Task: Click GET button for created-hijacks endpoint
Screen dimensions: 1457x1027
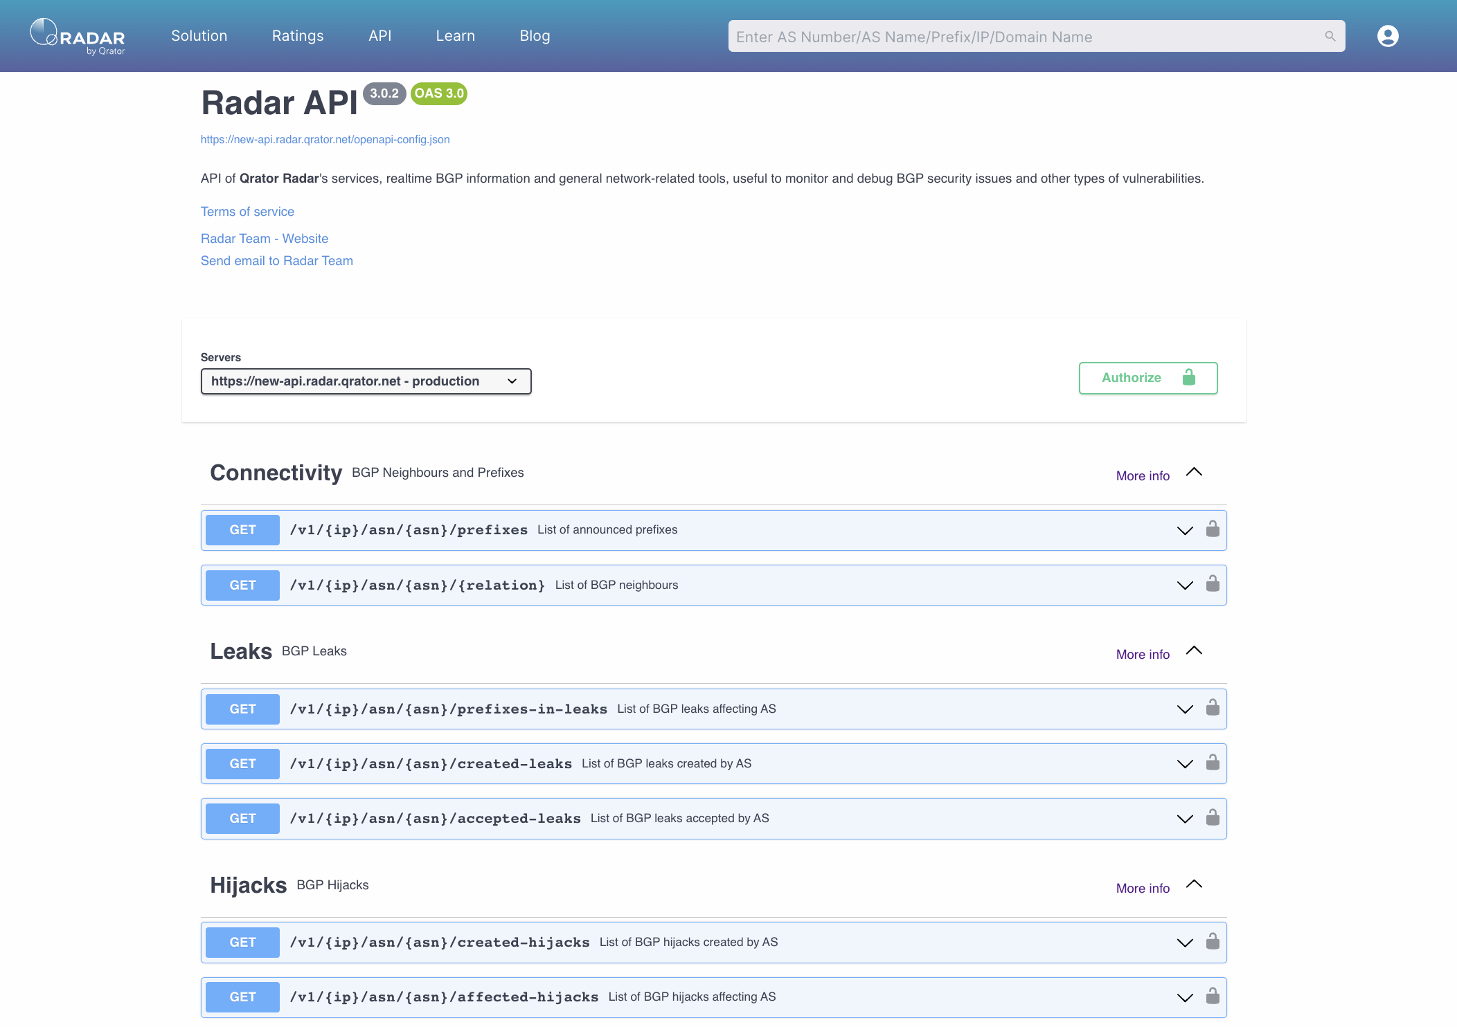Action: (242, 943)
